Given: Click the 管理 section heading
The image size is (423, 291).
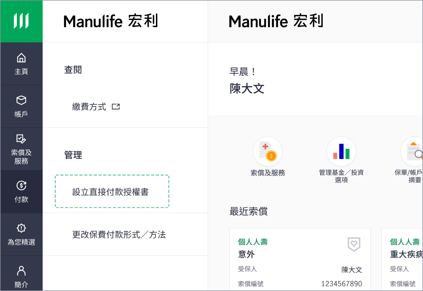Looking at the screenshot, I should point(73,155).
